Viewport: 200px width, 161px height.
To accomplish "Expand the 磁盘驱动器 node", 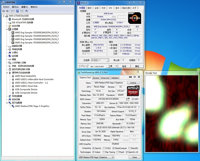I will (x=7, y=46).
